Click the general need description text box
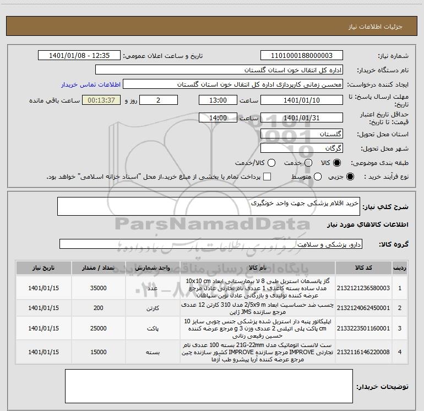The width and height of the screenshot is (424, 411). tap(209, 206)
